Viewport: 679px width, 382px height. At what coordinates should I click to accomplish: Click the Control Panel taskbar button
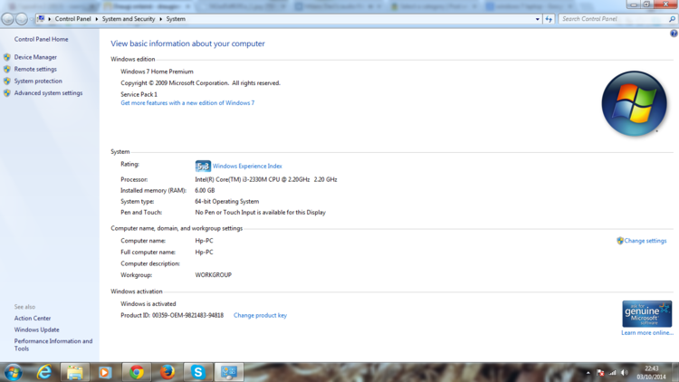coord(229,372)
